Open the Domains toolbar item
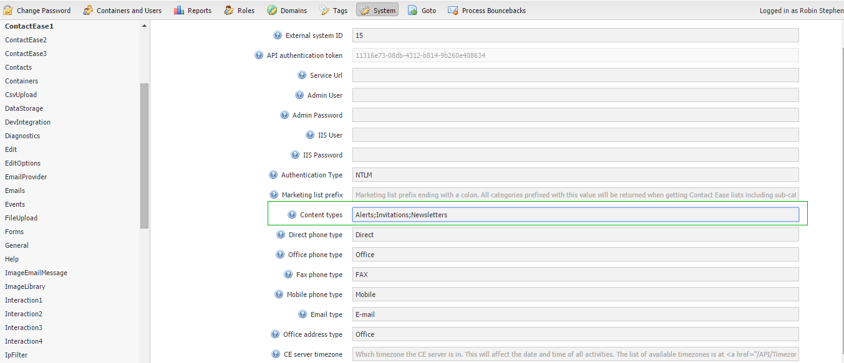Viewport: 844px width, 363px height. coord(287,11)
